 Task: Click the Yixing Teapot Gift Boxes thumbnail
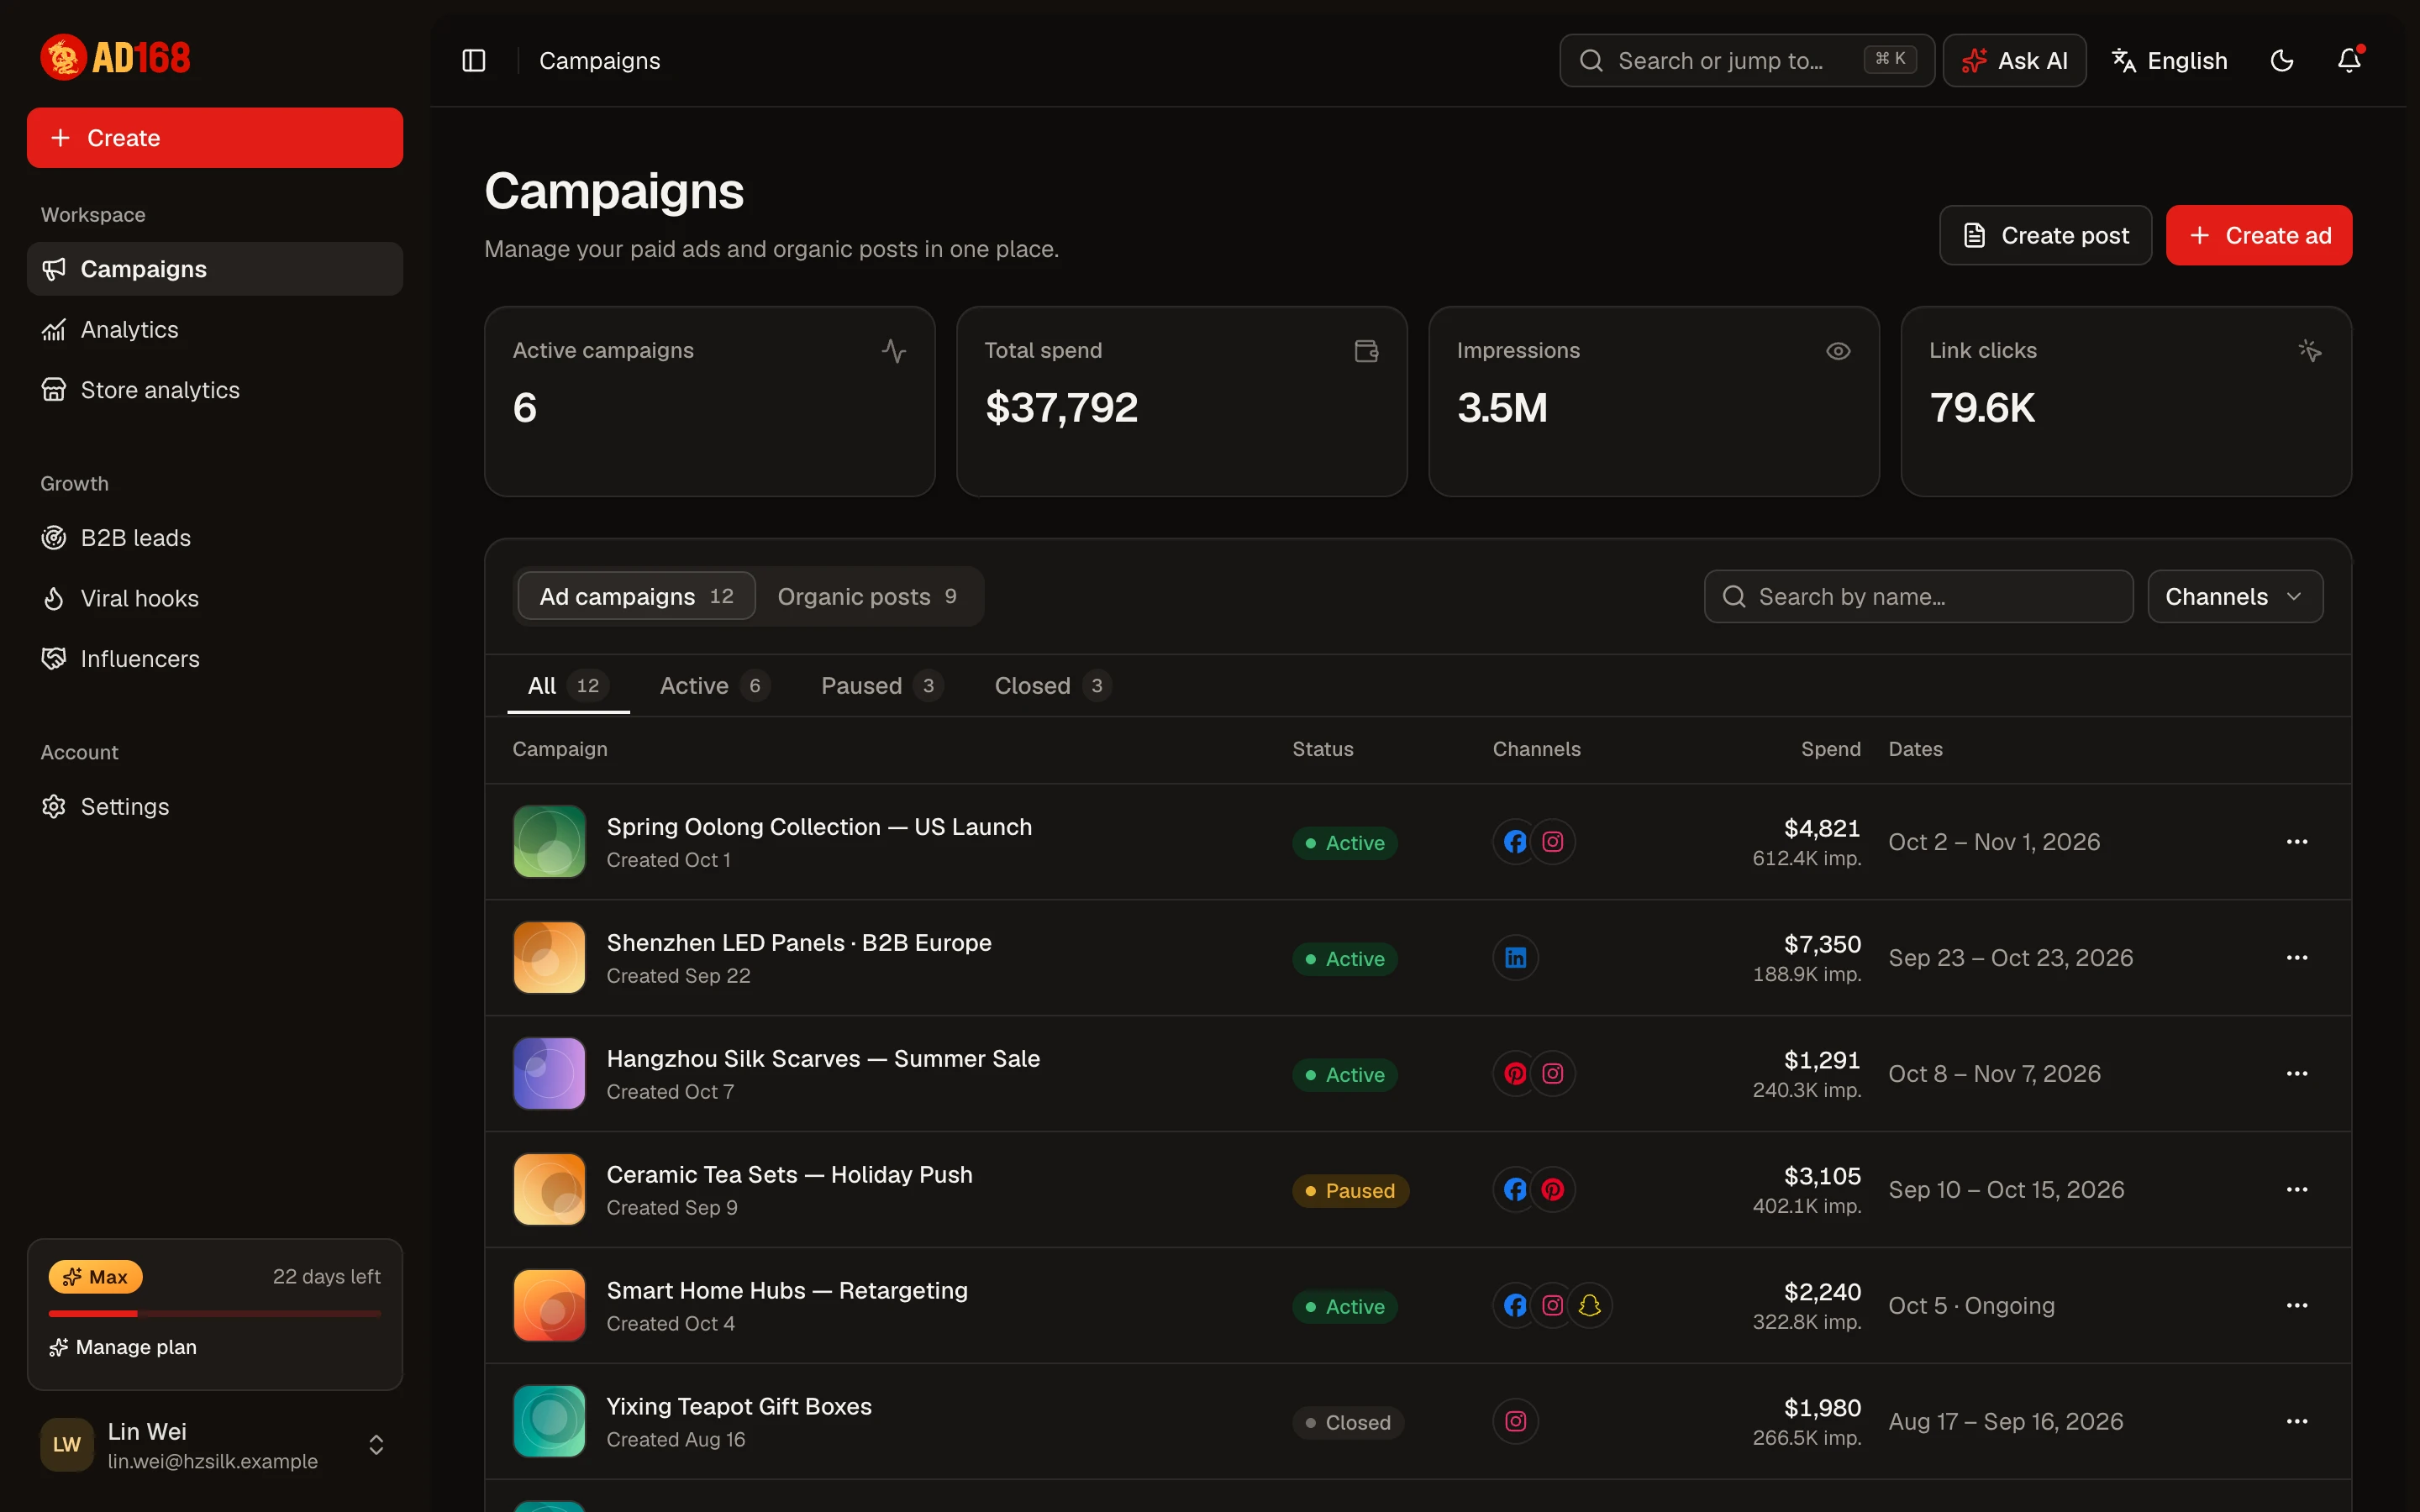[x=549, y=1422]
